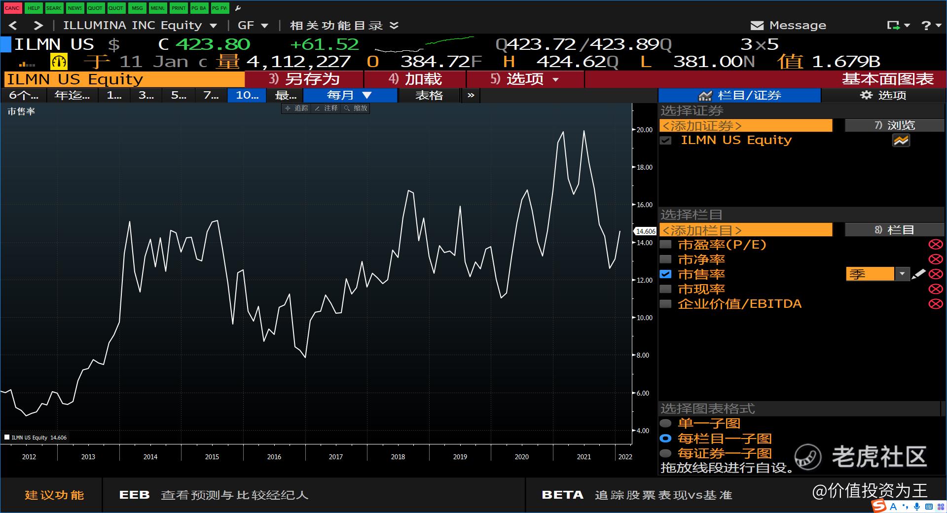Open BETA 追踪股票表现vs基准 suggestion
This screenshot has height=513, width=947.
[637, 495]
